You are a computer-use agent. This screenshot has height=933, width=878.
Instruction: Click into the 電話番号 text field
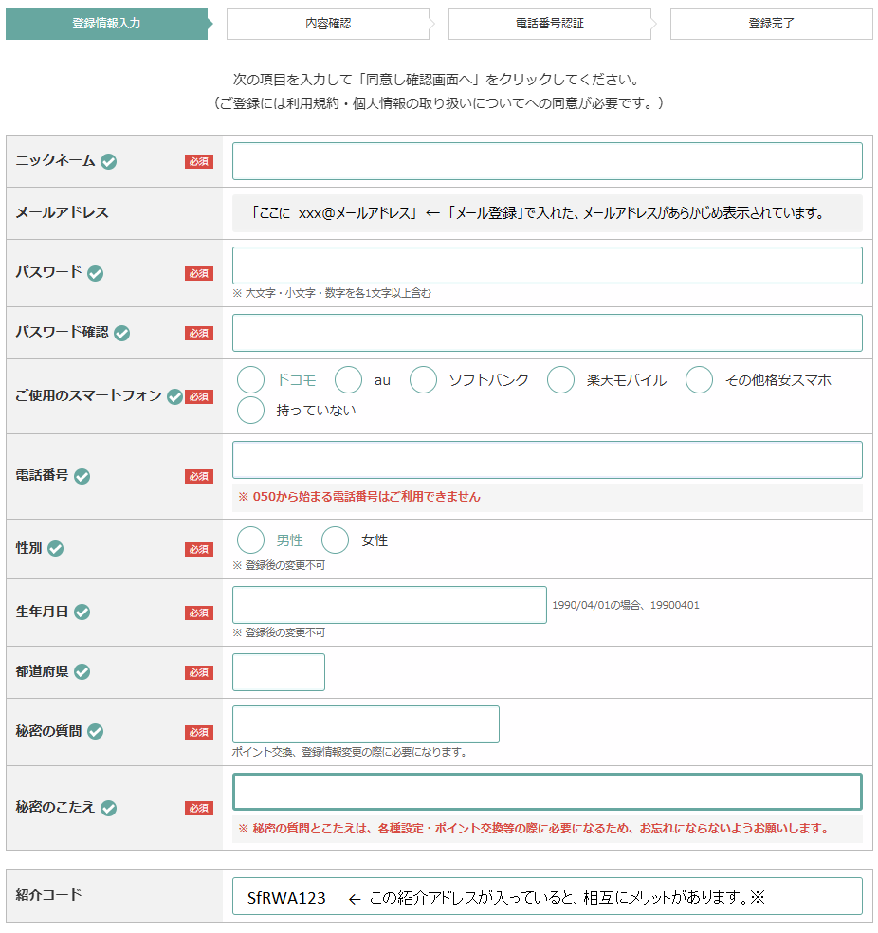(x=547, y=460)
